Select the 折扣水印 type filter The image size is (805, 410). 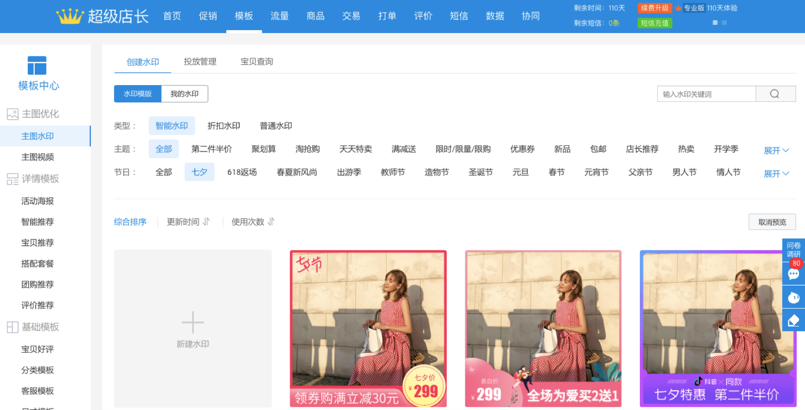[x=223, y=126]
